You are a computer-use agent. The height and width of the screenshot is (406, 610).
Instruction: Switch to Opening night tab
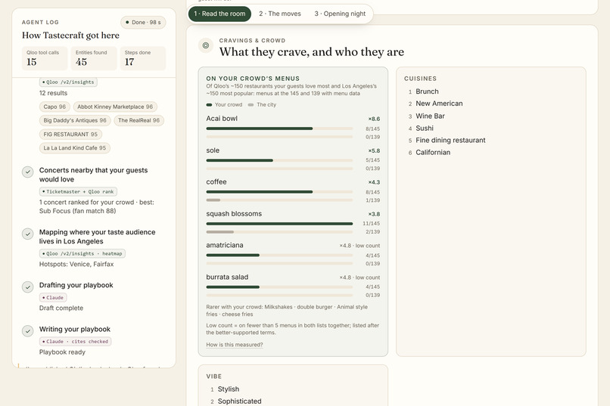click(x=340, y=14)
